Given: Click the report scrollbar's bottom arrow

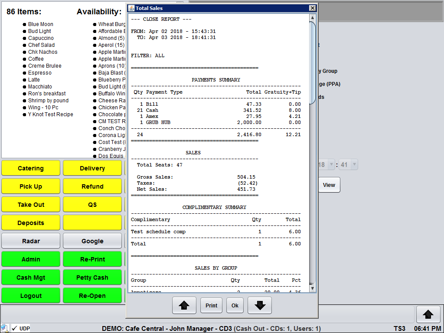Looking at the screenshot, I should (x=312, y=288).
